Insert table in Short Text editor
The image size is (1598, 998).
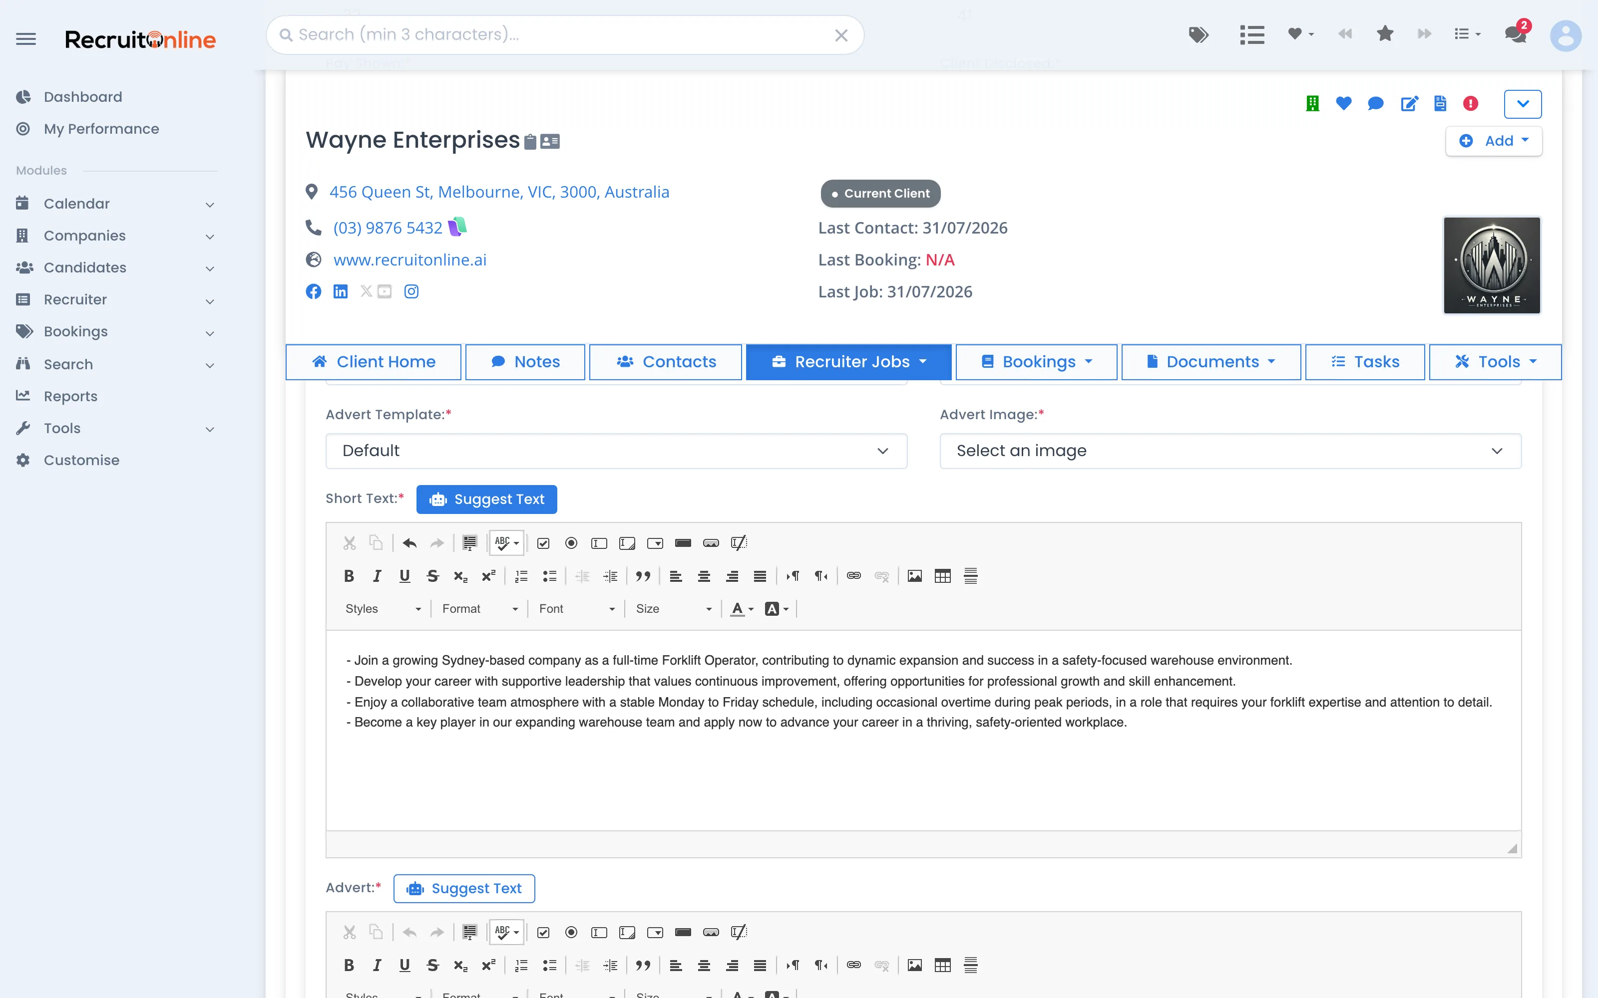943,576
